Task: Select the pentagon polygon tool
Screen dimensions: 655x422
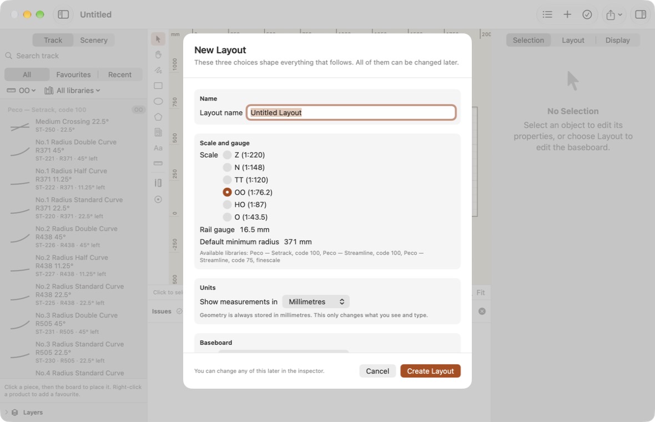Action: (x=158, y=117)
